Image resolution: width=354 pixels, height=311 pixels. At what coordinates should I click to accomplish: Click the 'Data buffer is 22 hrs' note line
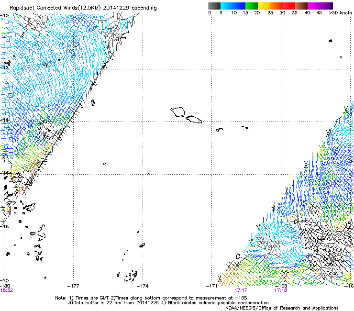click(x=168, y=303)
